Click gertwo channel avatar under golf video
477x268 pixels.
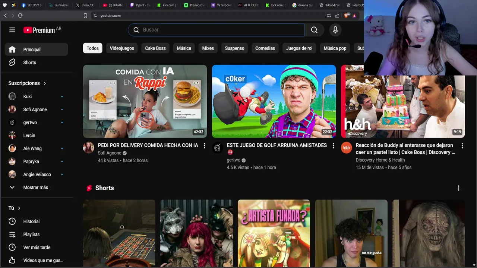click(x=217, y=148)
